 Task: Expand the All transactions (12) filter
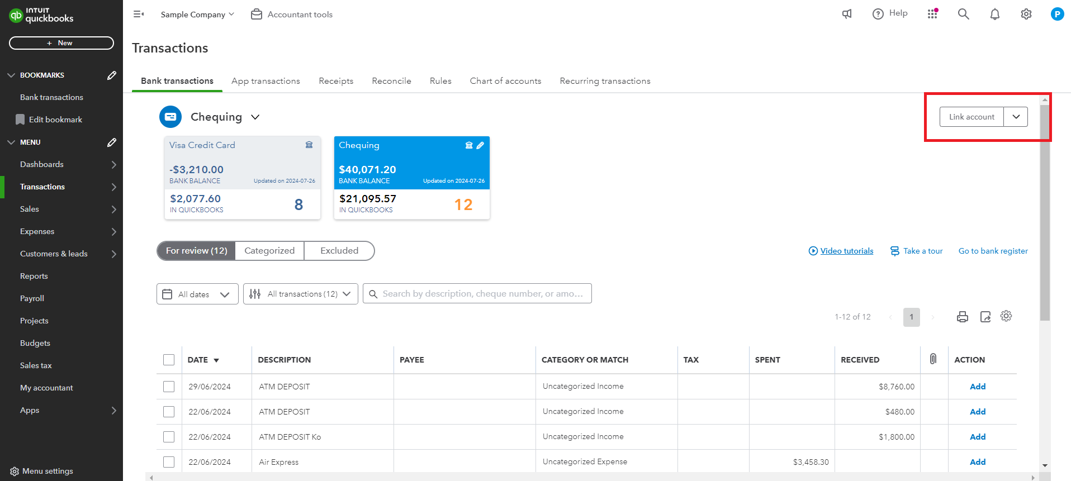pos(301,294)
